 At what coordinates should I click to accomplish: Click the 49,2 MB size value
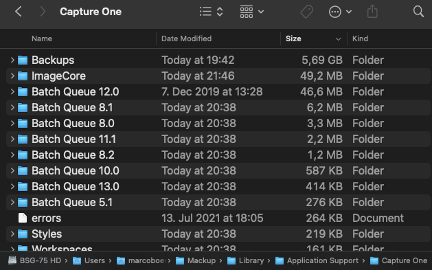coord(321,76)
